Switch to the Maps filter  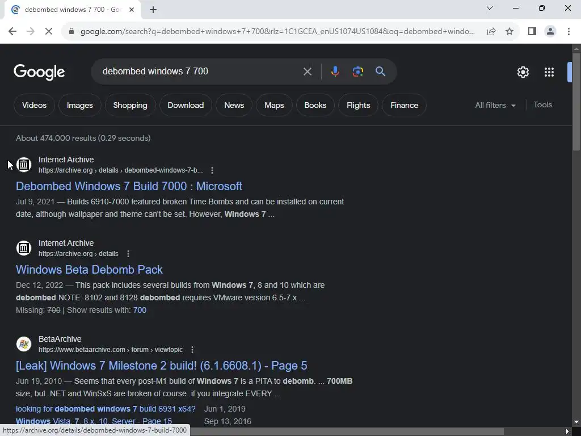click(274, 105)
